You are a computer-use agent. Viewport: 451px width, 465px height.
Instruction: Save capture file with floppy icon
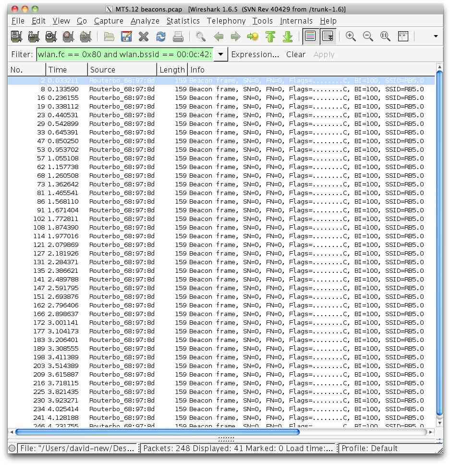pyautogui.click(x=126, y=37)
